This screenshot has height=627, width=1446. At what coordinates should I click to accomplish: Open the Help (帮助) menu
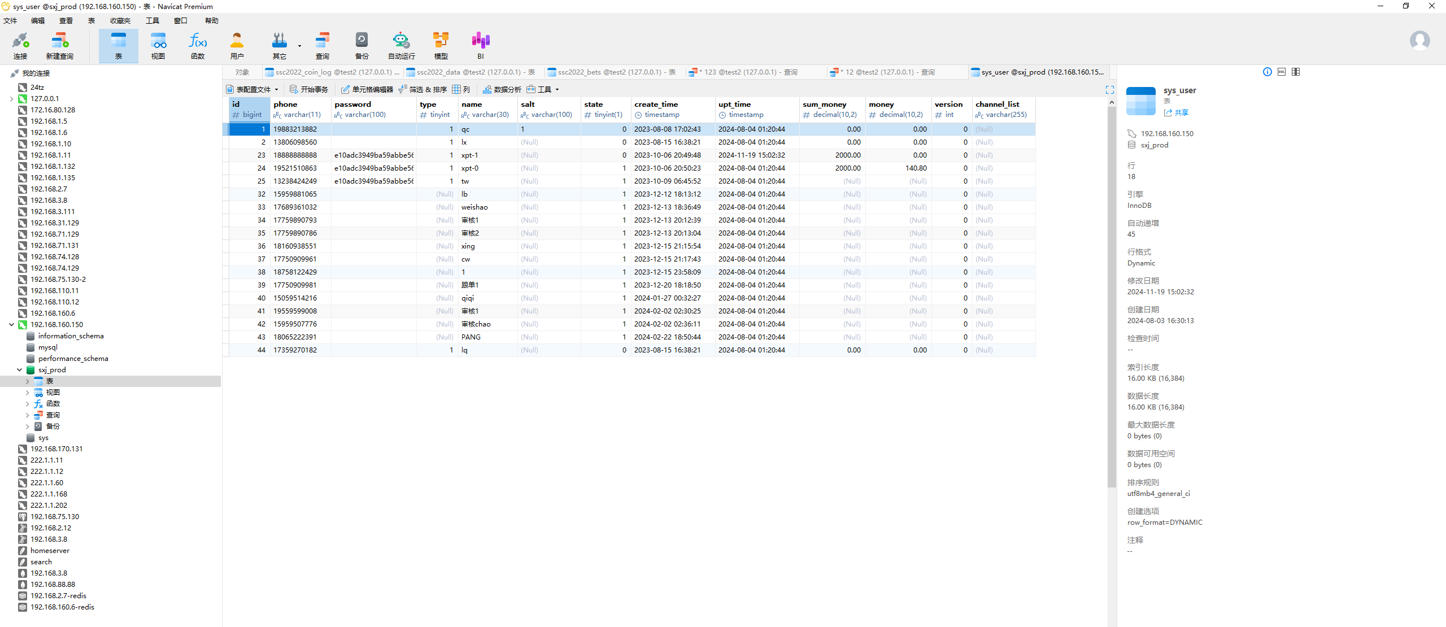(212, 21)
